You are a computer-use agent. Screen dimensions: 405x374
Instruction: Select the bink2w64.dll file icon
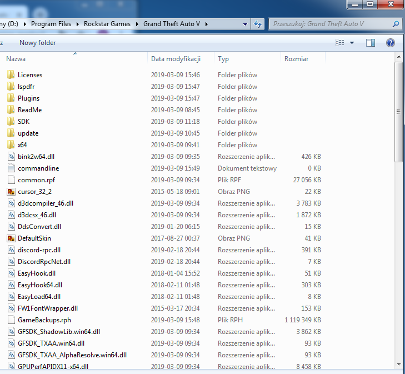(11, 156)
